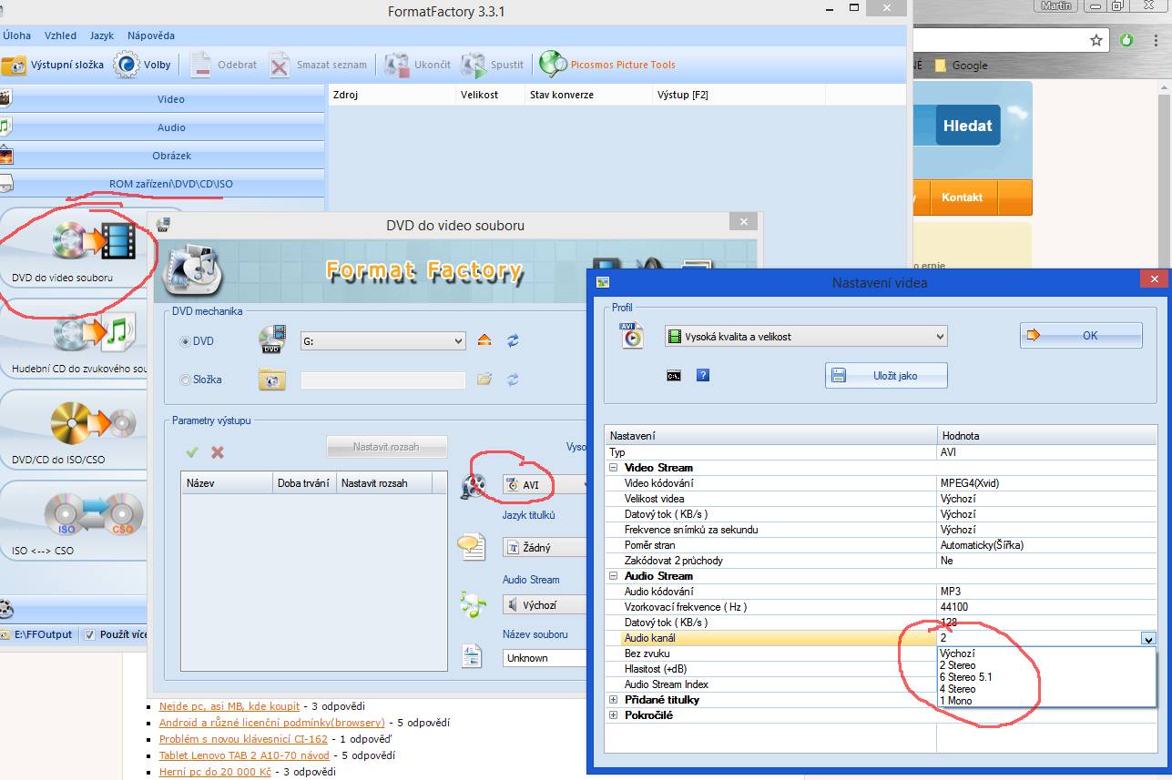The height and width of the screenshot is (780, 1172).
Task: Collapse the Video Stream group
Action: point(614,468)
